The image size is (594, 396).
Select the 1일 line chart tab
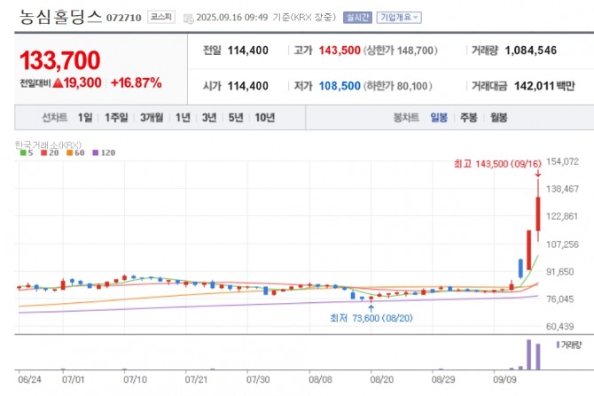click(x=85, y=118)
